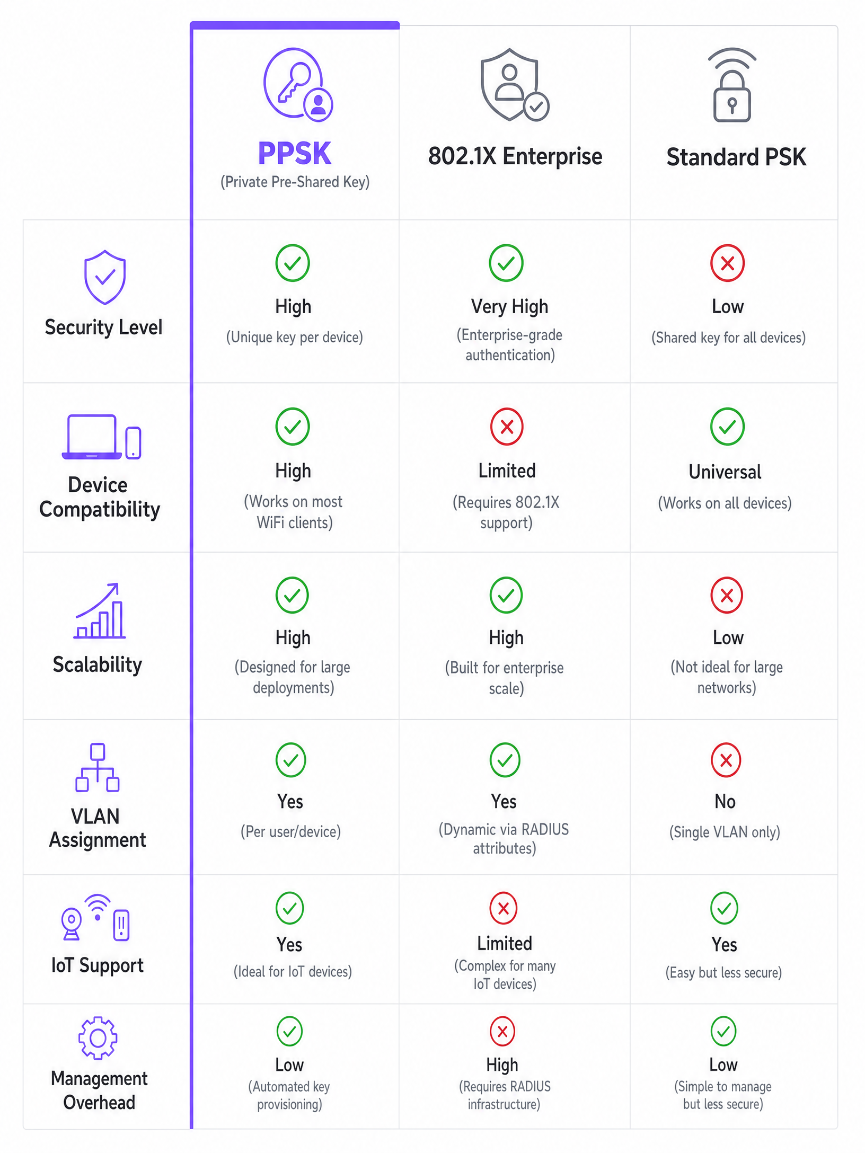Click the Very High security rating text
This screenshot has width=865, height=1153.
click(509, 307)
